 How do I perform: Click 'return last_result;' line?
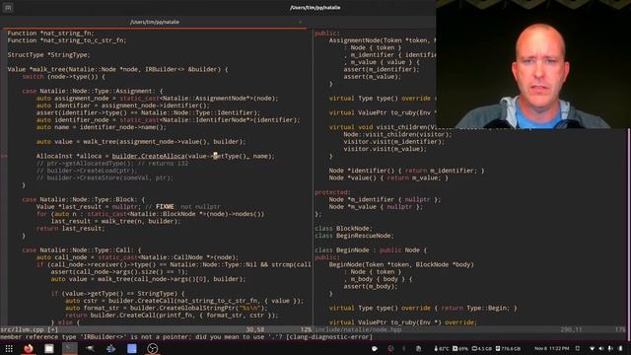pos(70,228)
